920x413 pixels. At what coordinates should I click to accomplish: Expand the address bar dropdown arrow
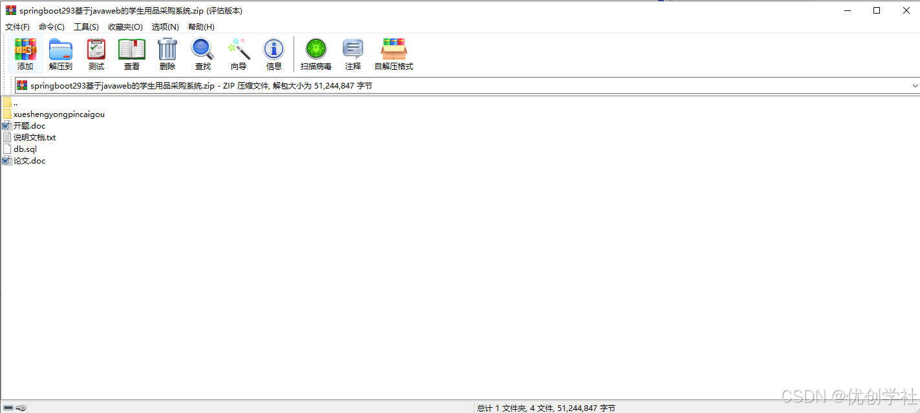[915, 85]
